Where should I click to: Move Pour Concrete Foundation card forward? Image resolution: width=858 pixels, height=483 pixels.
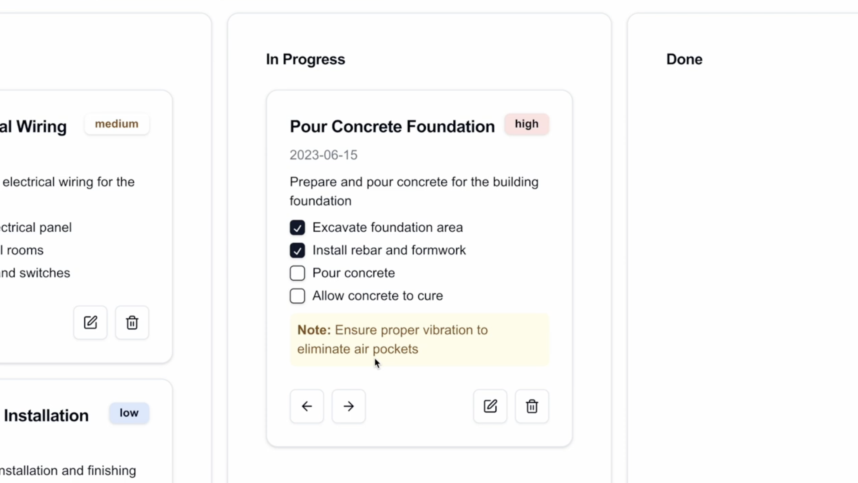[x=348, y=406]
